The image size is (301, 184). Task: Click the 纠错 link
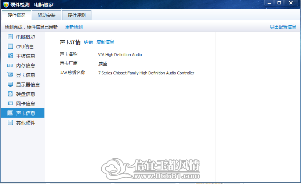tap(88, 42)
